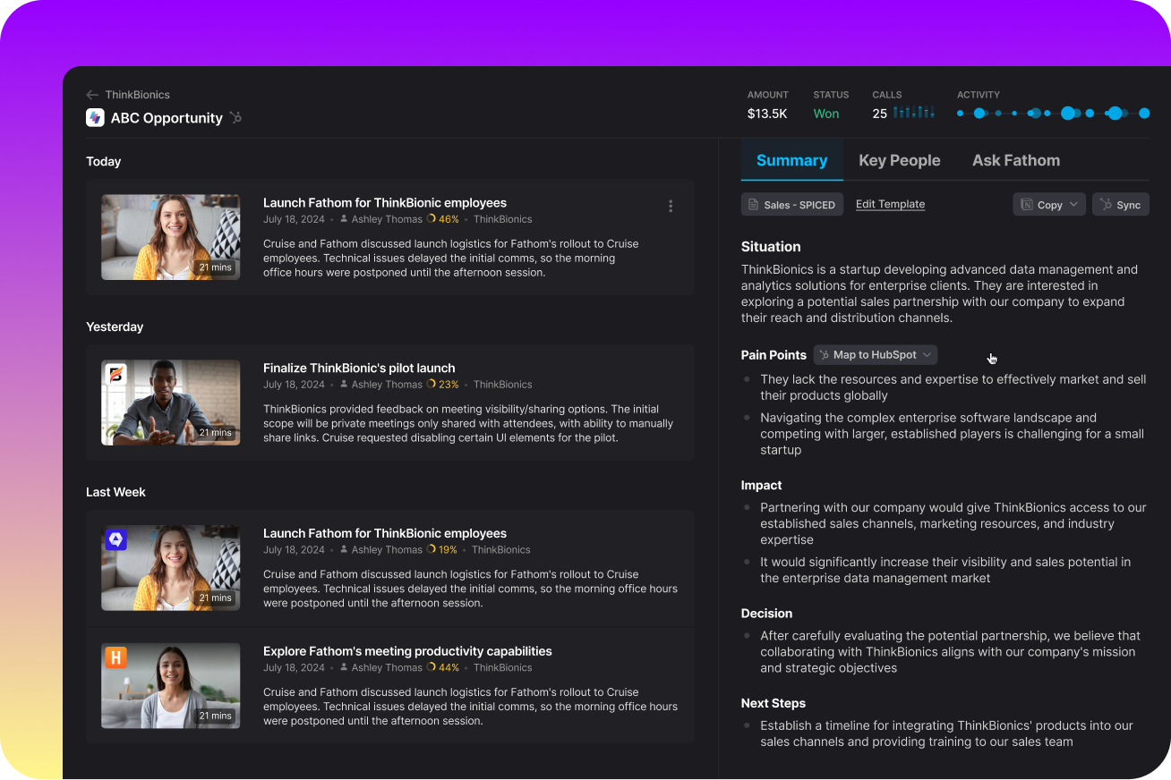Click orange H badge on Explore thumbnail
The image size is (1171, 780).
pos(115,657)
